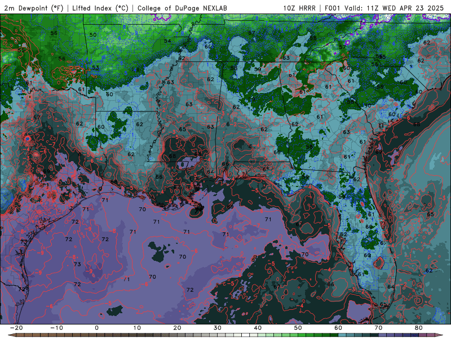Click the "College of DuPage NEXLAB" label
This screenshot has height=338, width=451.
[x=182, y=8]
